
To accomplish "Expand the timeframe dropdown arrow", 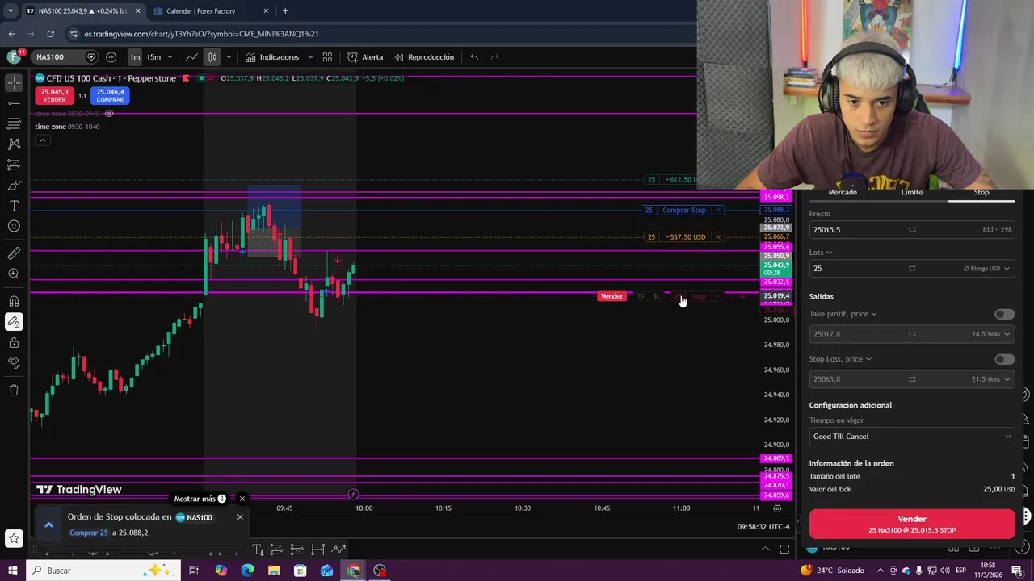I will pos(170,57).
